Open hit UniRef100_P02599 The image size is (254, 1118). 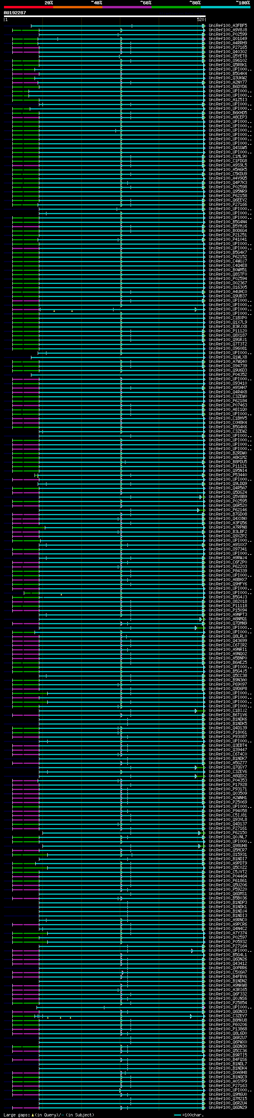pyautogui.click(x=228, y=34)
